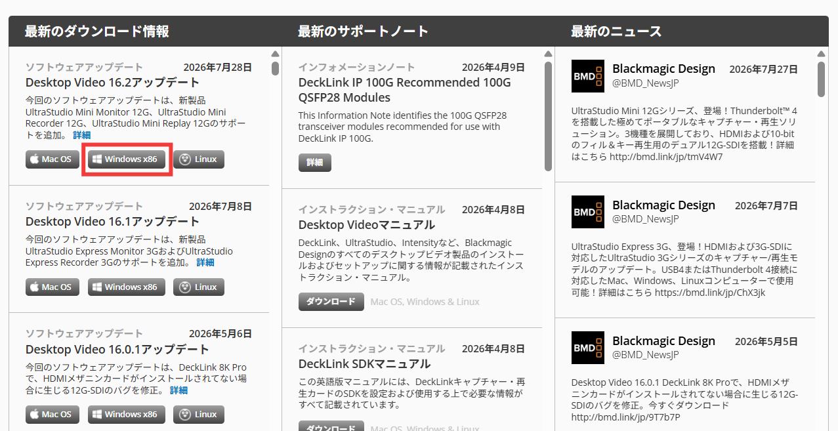Click ダウンロード button for Desktop Videoマニュアル
Viewport: 838px width, 431px height.
331,302
